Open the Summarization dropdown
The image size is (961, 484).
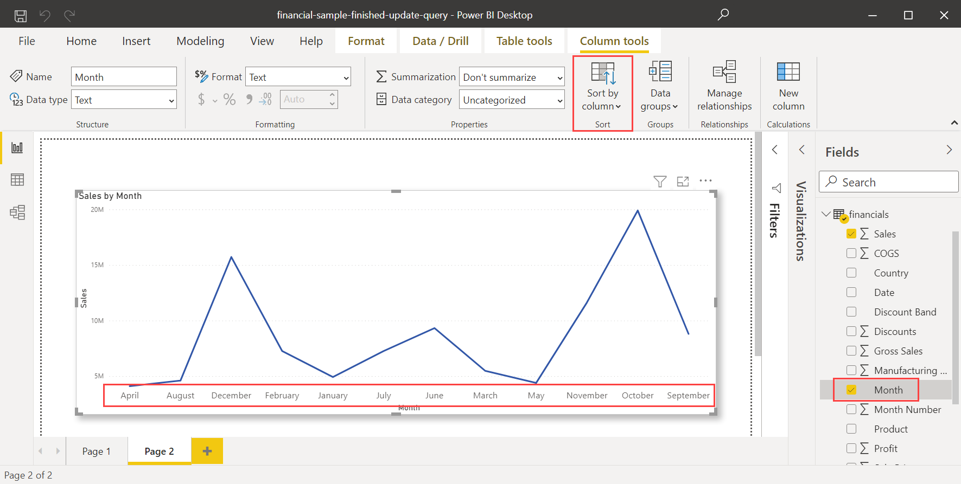pos(512,77)
